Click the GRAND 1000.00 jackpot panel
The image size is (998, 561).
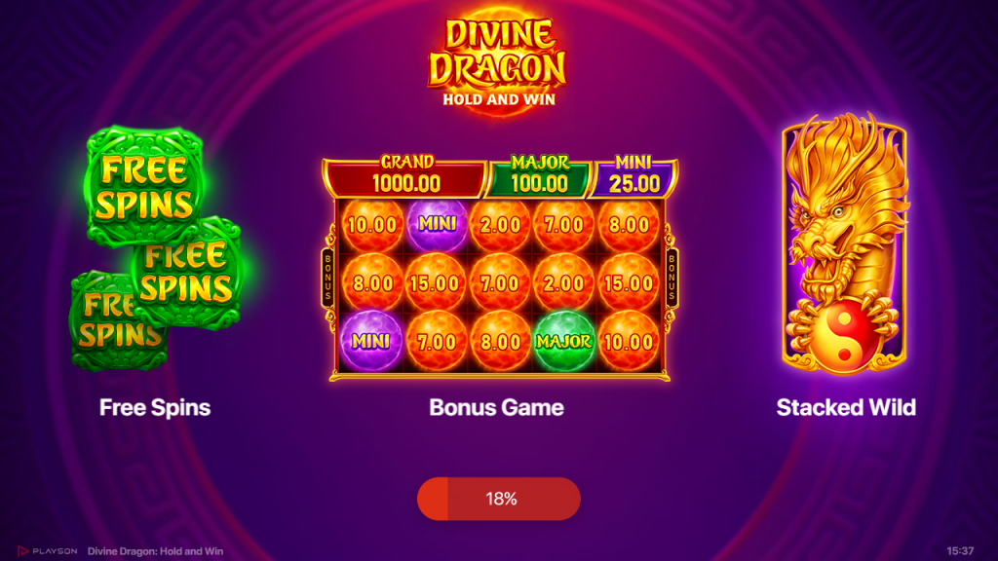pos(405,177)
